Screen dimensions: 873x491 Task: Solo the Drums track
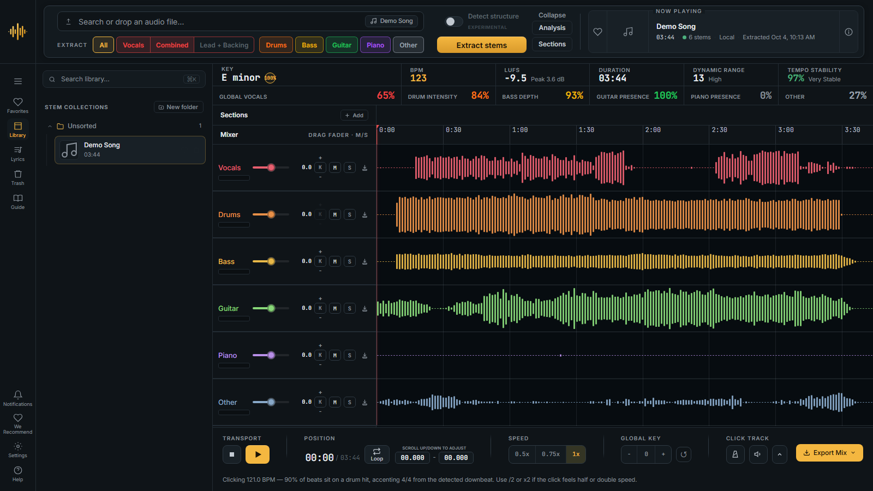point(350,215)
